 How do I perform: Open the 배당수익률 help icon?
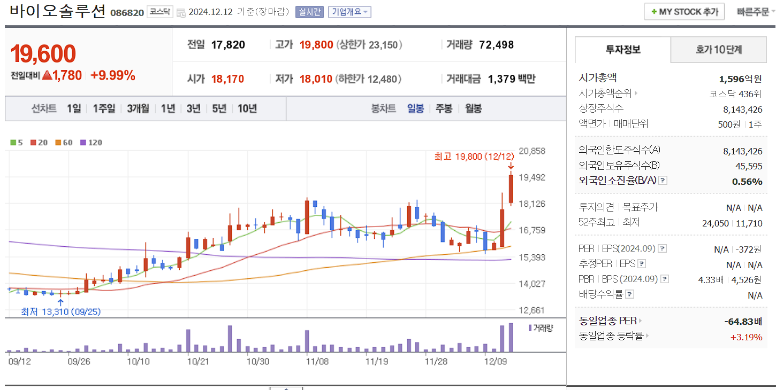coord(629,293)
